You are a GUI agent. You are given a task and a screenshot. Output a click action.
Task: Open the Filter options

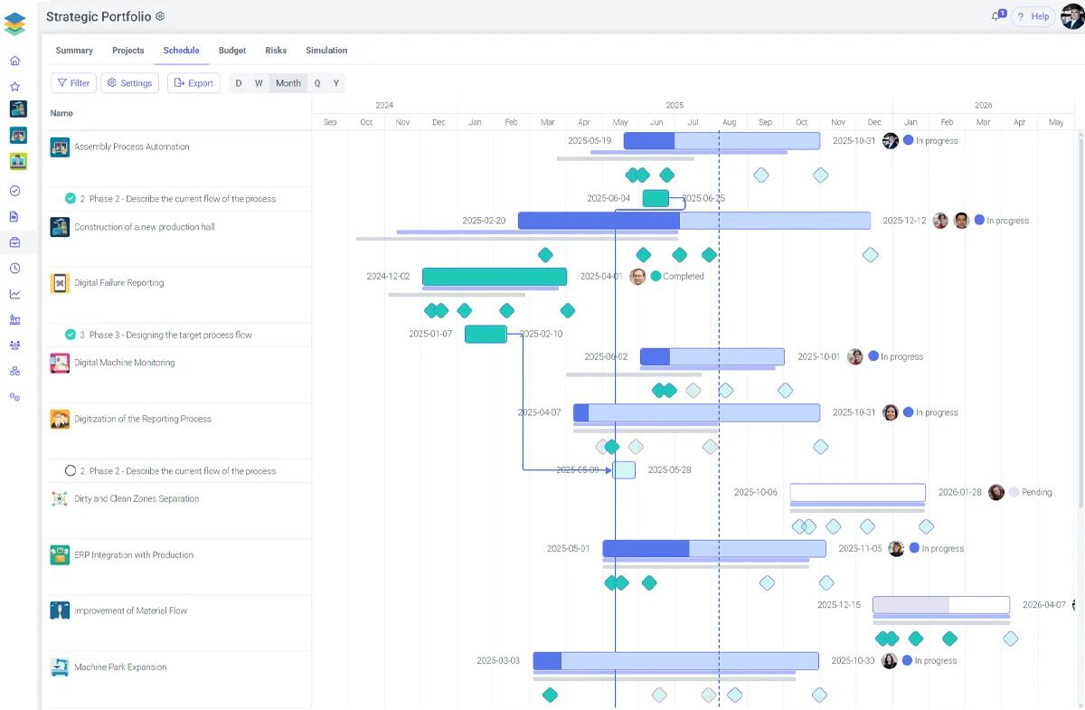coord(73,83)
